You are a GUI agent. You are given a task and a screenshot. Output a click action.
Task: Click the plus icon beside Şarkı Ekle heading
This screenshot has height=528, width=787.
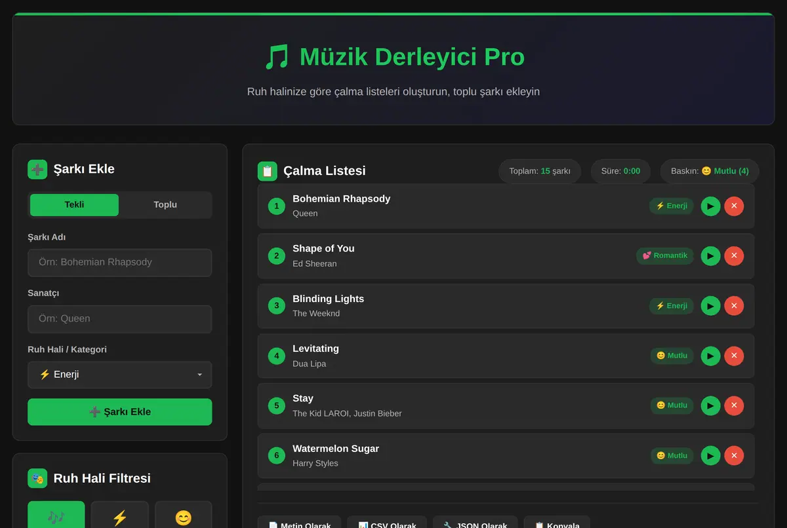click(37, 169)
